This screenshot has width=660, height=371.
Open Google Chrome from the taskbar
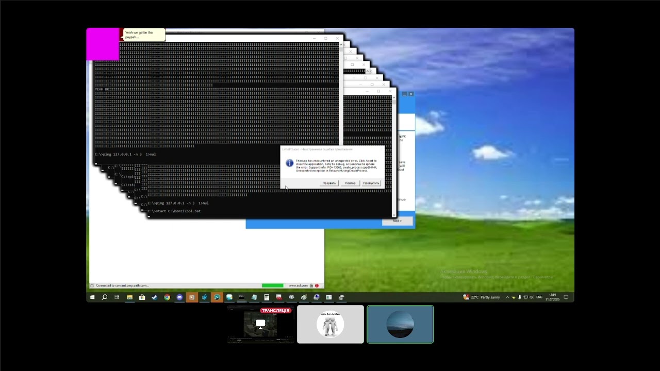(167, 297)
